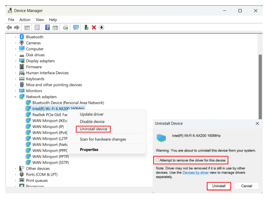Expand the Display adapters category
268x201 pixels.
tap(15, 61)
